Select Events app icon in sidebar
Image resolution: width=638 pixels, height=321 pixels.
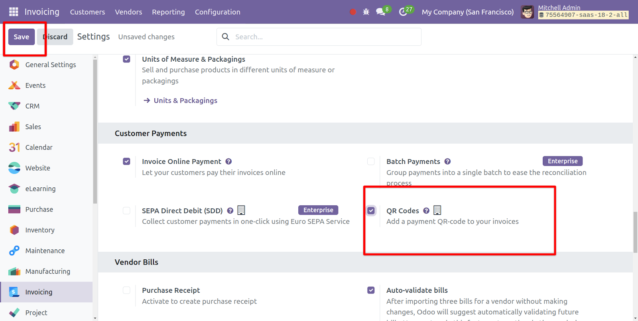[x=14, y=85]
